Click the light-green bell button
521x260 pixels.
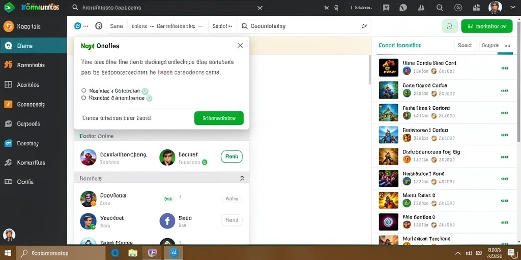(450, 26)
